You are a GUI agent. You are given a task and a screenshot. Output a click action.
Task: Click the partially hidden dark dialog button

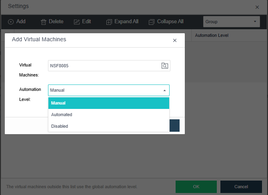[x=174, y=126]
